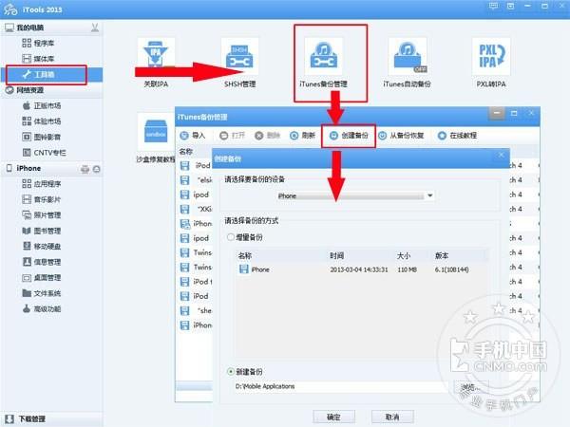
Task: Open 音乐影片 in the sidebar
Action: 42,199
